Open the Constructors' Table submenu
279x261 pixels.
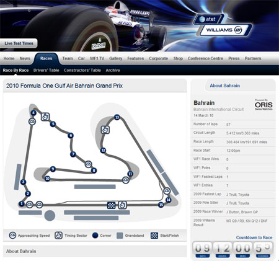pyautogui.click(x=82, y=70)
